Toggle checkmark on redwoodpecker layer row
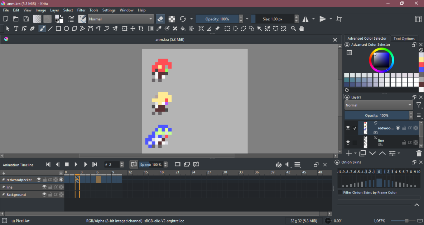 355,128
